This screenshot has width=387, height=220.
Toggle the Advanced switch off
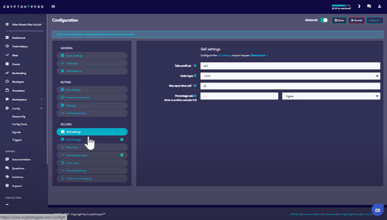point(324,20)
